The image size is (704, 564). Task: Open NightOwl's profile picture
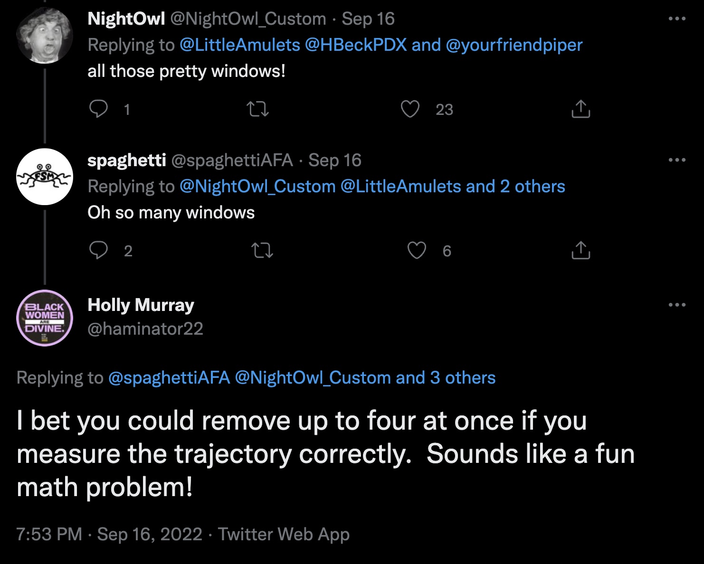click(x=45, y=35)
